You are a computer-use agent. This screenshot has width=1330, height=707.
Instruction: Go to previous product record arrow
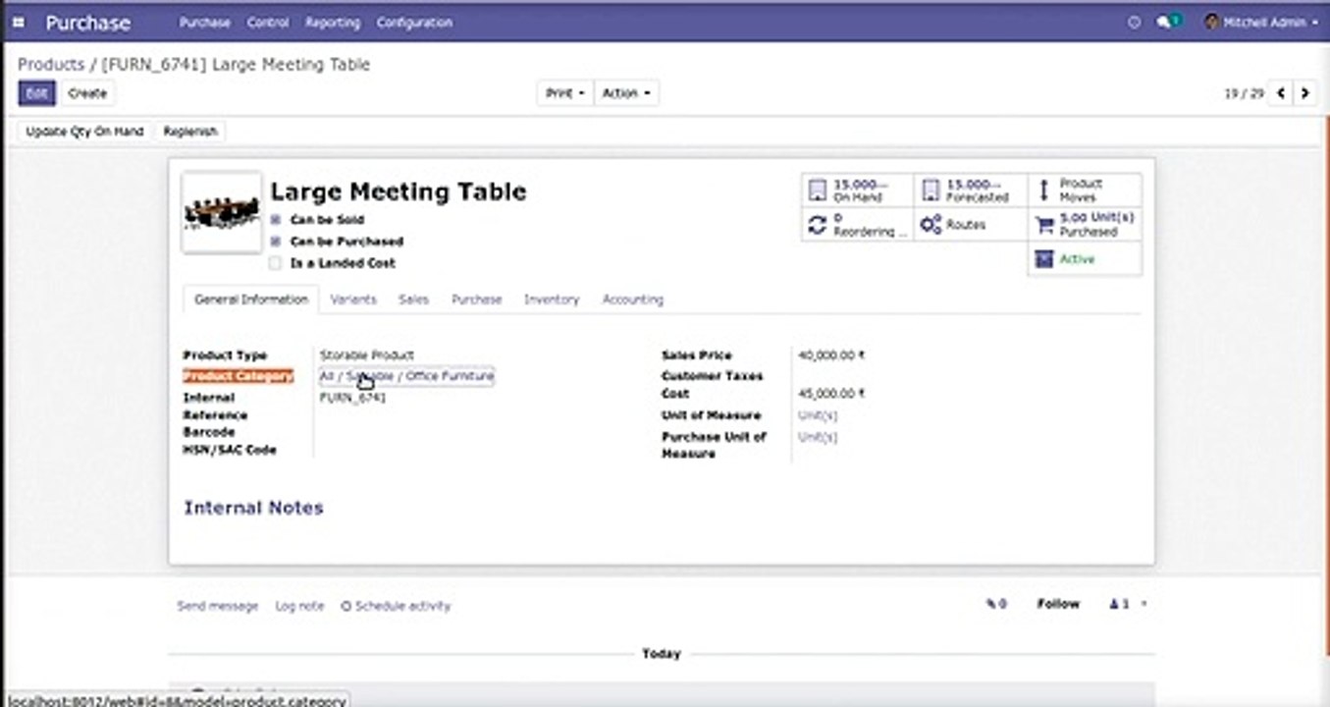[1281, 93]
